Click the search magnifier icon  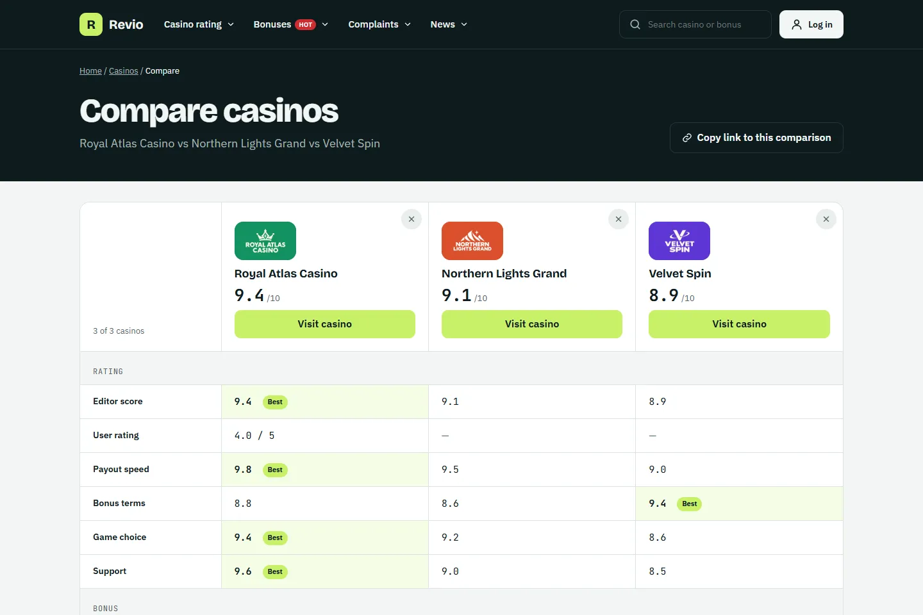point(635,24)
